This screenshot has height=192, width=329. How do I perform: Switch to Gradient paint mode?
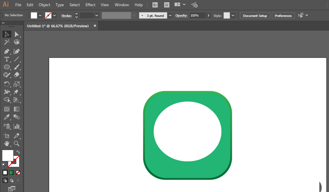pos(12,173)
